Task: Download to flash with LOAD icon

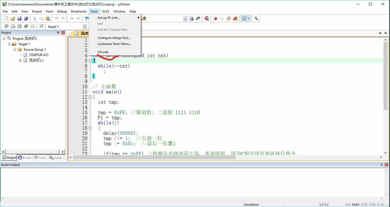Action: 41,26
